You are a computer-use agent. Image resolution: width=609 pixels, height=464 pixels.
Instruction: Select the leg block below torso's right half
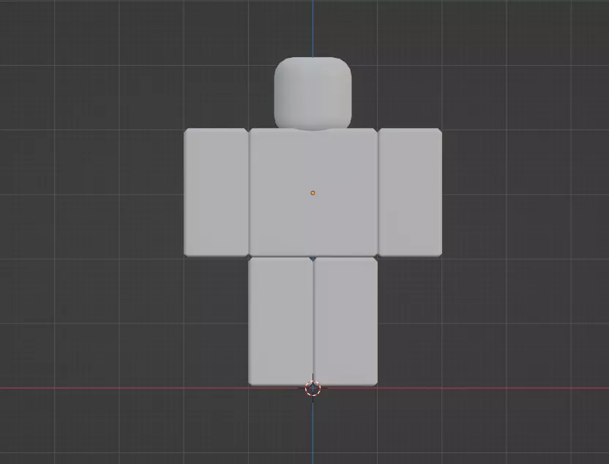point(345,321)
